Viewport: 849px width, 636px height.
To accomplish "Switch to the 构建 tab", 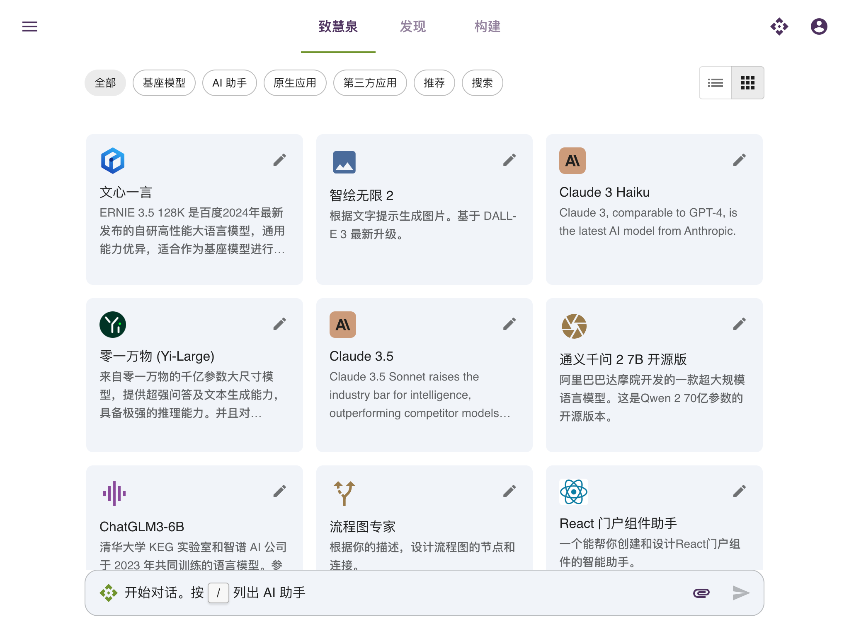I will pos(488,26).
